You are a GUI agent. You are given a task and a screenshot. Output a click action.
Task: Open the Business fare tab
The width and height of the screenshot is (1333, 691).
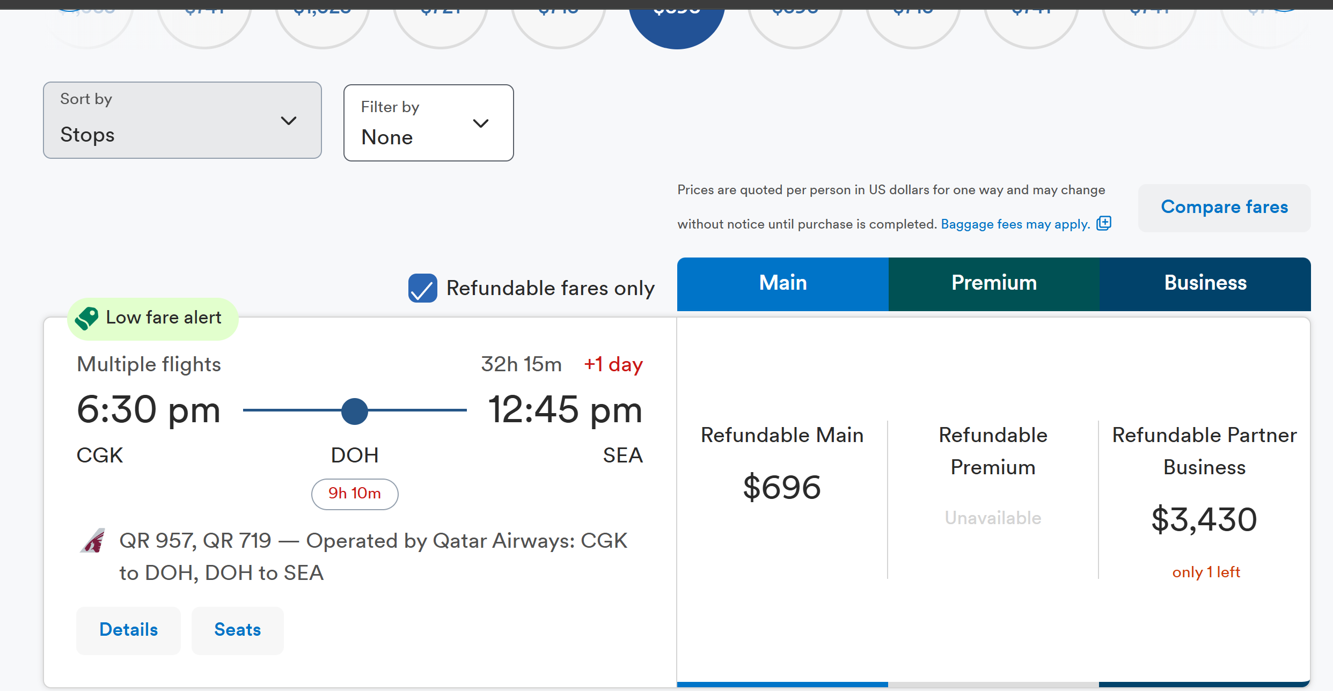coord(1205,284)
